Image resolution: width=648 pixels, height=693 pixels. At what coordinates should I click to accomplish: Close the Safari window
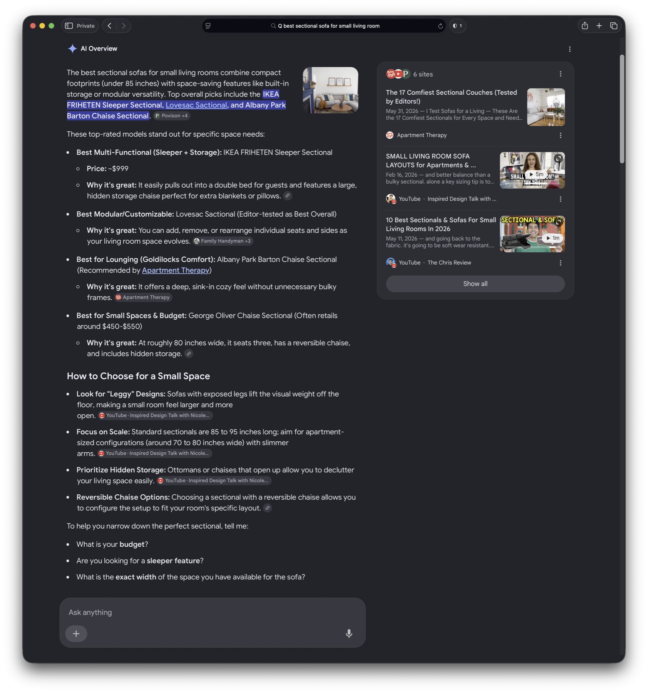click(x=33, y=26)
